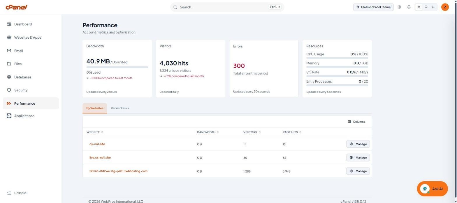This screenshot has width=457, height=203.
Task: Click the Security shield icon
Action: tap(9, 90)
